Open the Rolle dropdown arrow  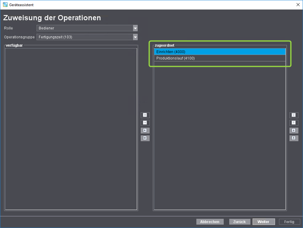coord(135,28)
